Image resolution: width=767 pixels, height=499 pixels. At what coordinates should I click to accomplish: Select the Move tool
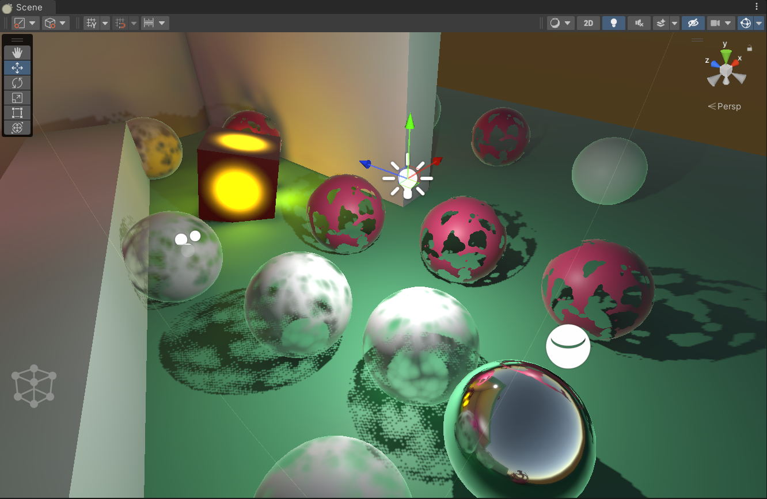pyautogui.click(x=17, y=68)
